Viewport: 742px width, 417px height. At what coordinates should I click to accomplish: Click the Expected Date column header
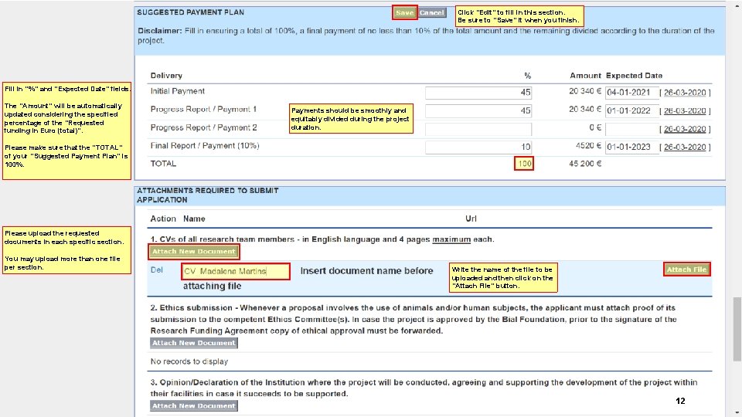(634, 76)
